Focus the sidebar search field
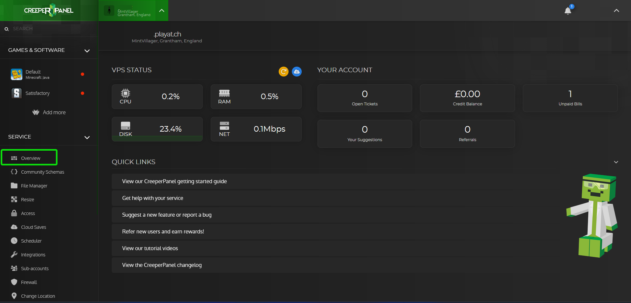The image size is (631, 303). (49, 29)
